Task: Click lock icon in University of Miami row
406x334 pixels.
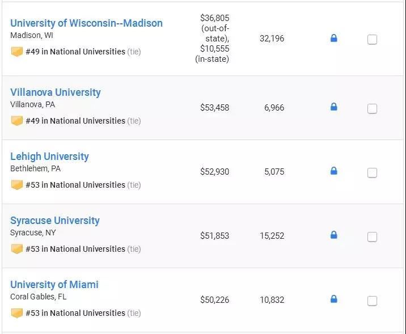Action: click(333, 299)
